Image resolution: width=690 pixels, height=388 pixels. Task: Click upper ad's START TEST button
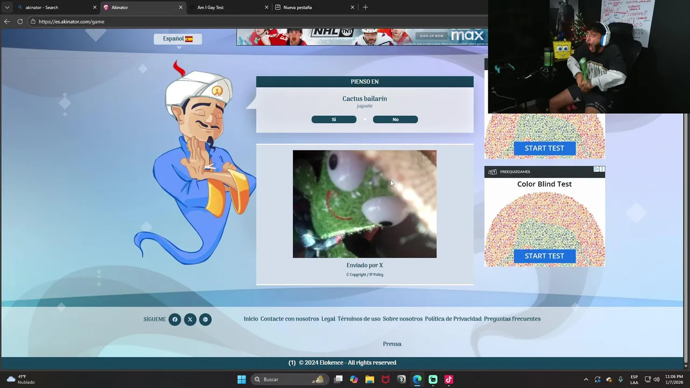point(544,148)
